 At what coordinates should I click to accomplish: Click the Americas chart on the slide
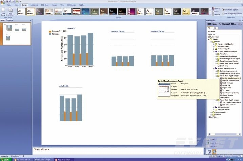[78, 47]
